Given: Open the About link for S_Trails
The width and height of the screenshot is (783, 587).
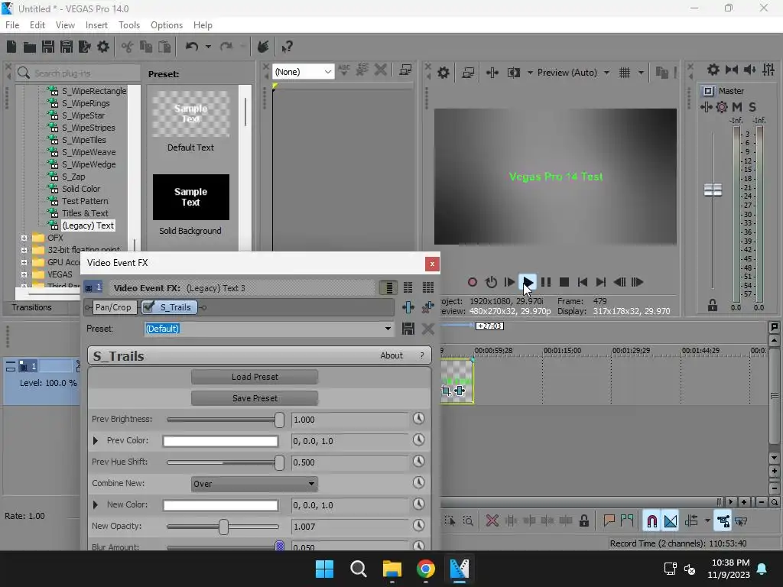Looking at the screenshot, I should pos(391,355).
